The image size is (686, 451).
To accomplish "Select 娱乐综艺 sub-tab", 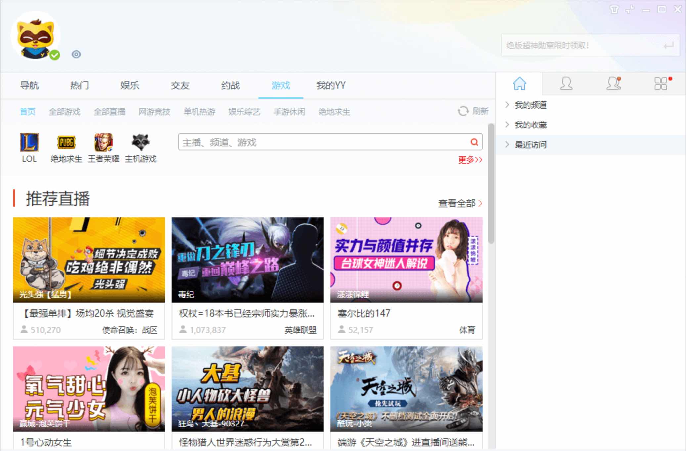I will point(244,112).
